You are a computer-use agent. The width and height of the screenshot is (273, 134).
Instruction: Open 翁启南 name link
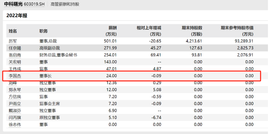(15, 55)
